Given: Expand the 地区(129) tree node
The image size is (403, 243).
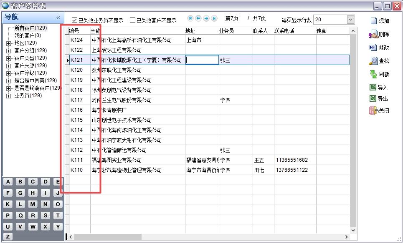Looking at the screenshot, I should pyautogui.click(x=8, y=43).
